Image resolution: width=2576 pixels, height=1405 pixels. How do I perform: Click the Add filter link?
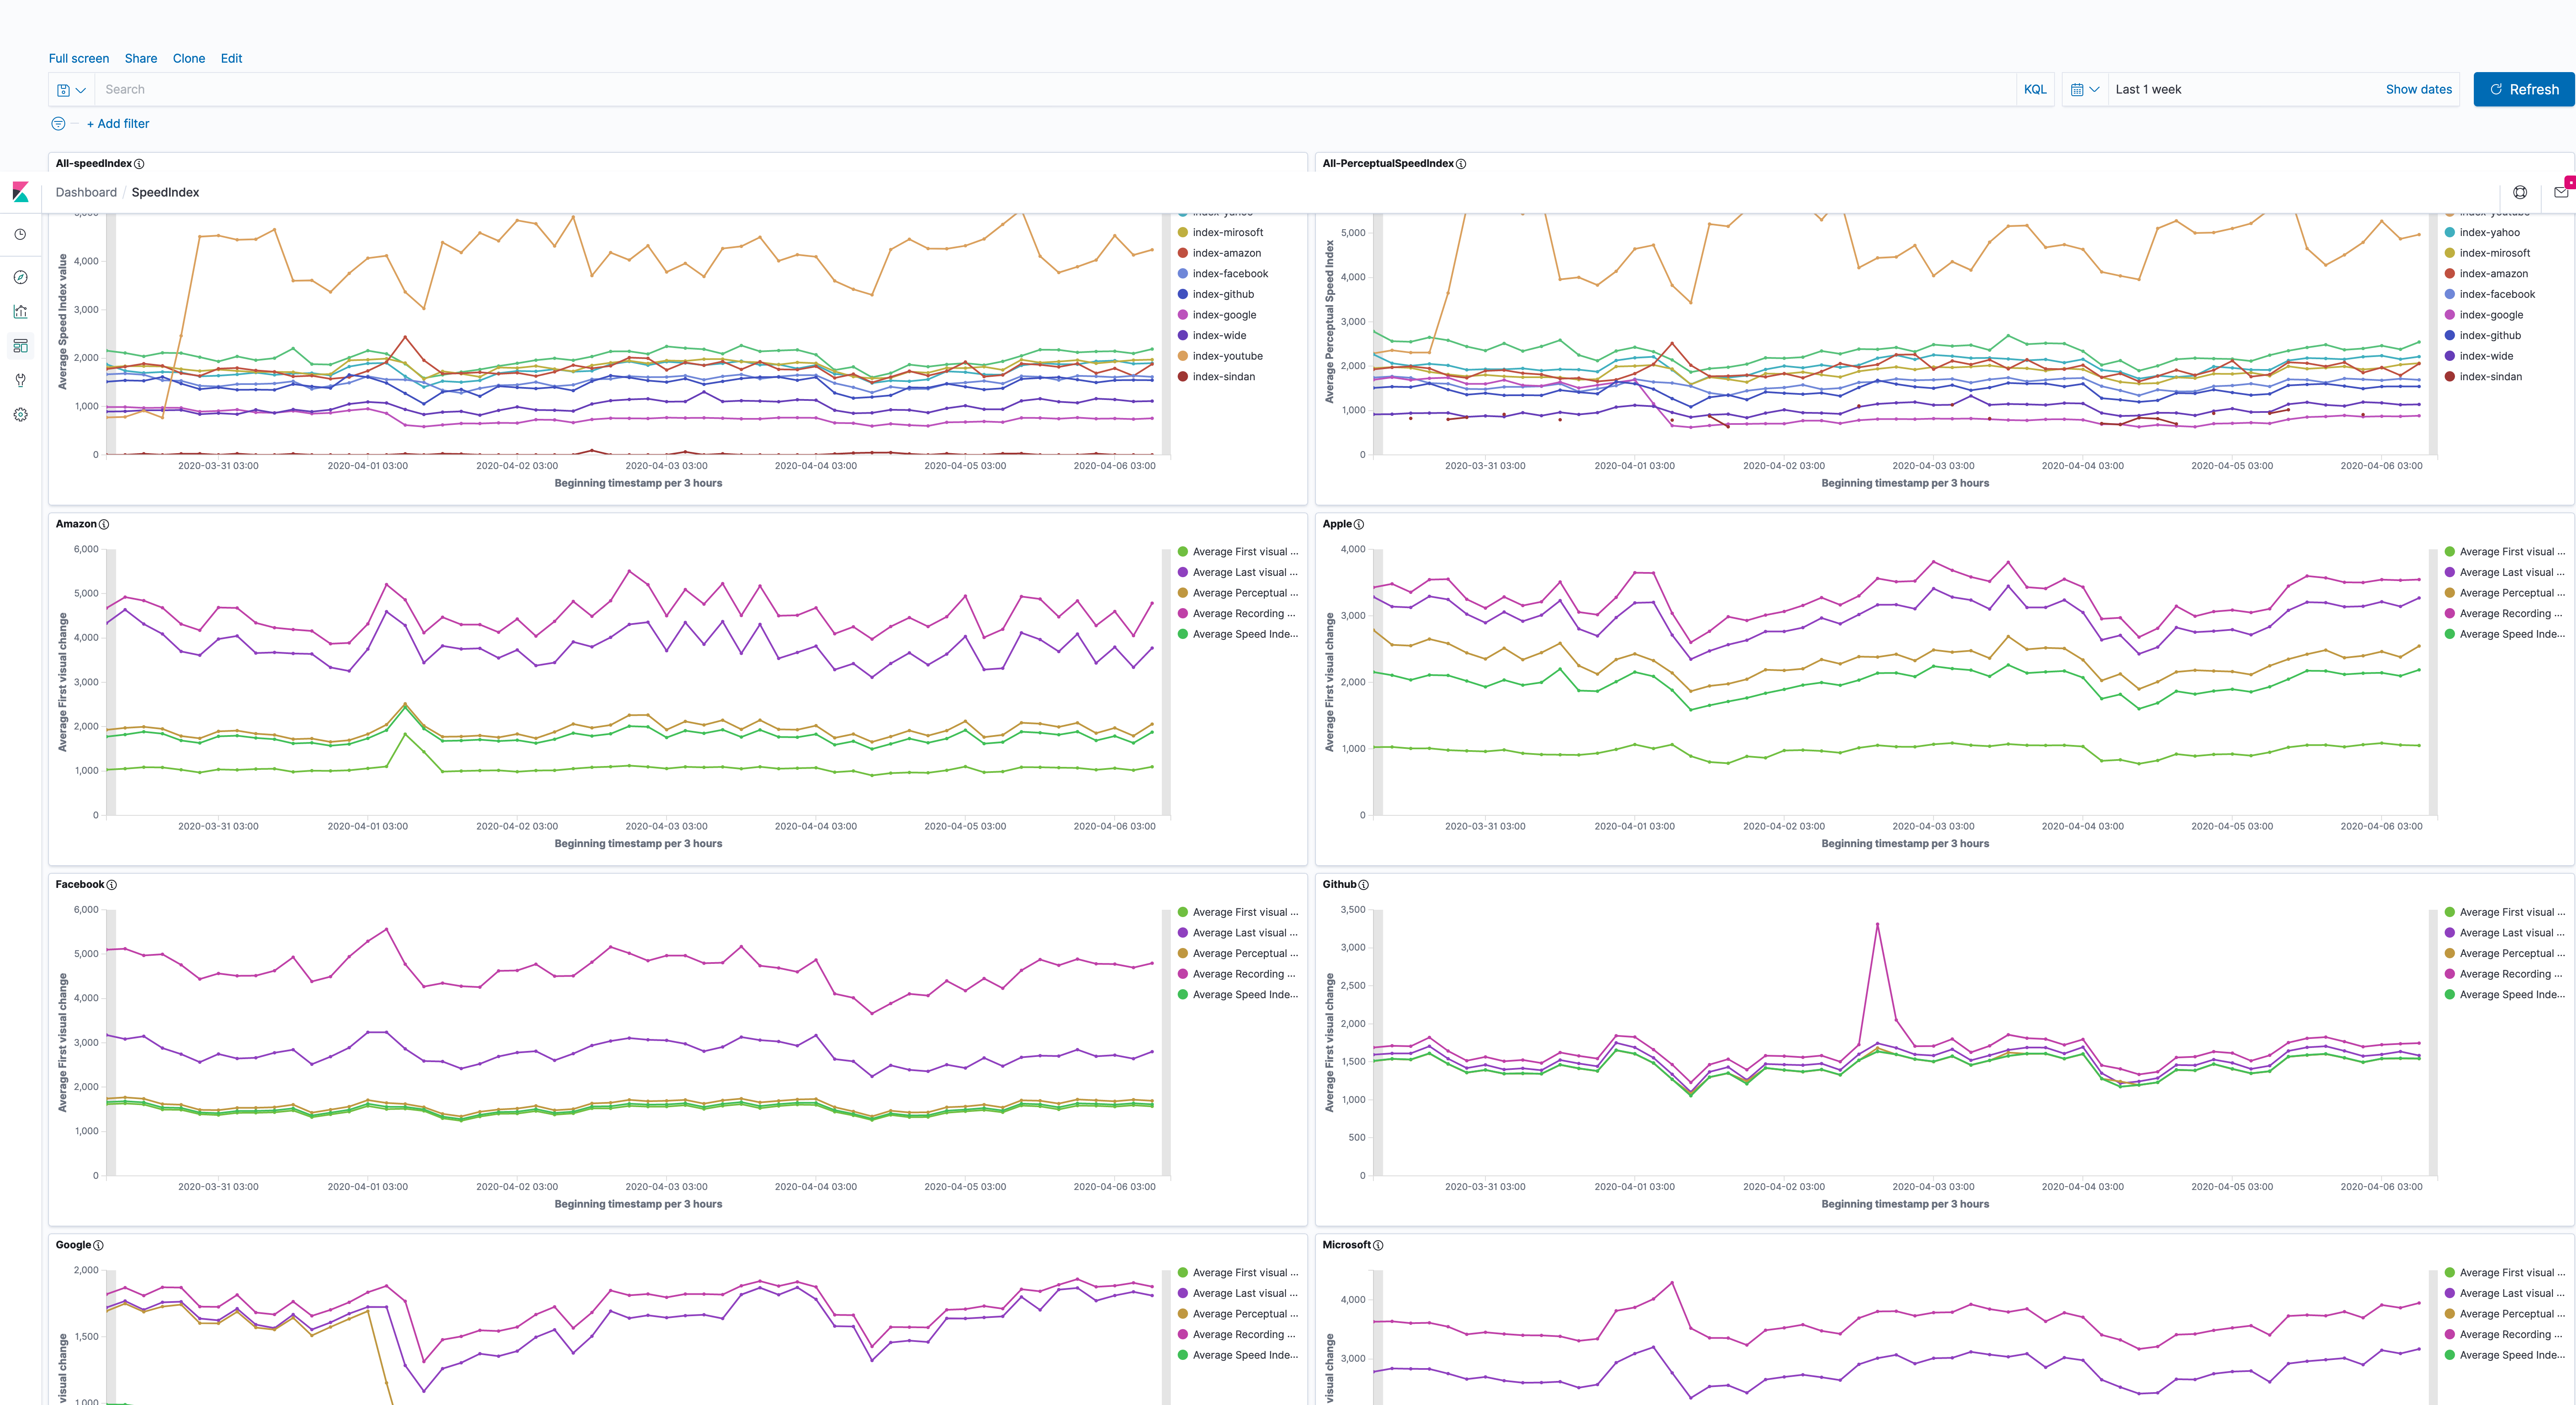118,124
